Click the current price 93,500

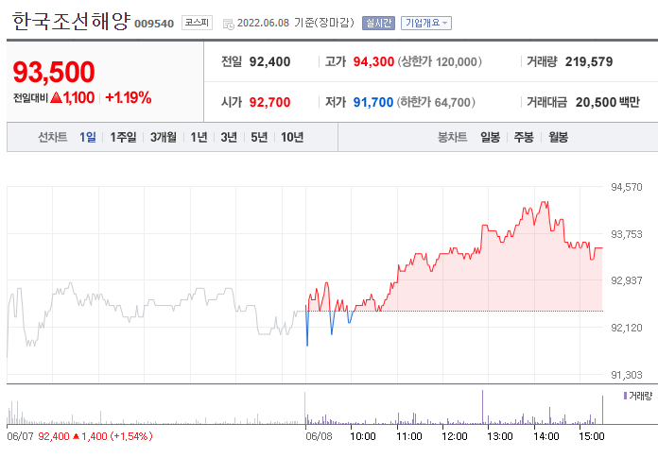point(54,72)
